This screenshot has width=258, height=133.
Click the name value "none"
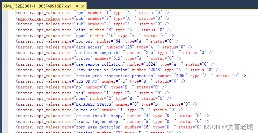click(x=81, y=99)
